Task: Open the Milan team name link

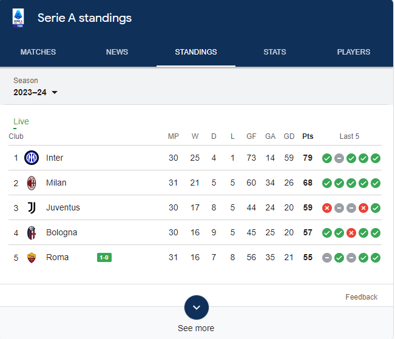Action: (x=56, y=183)
